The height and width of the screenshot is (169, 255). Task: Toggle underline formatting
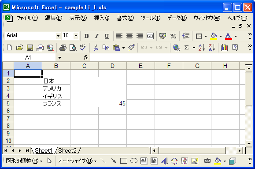coord(107,36)
